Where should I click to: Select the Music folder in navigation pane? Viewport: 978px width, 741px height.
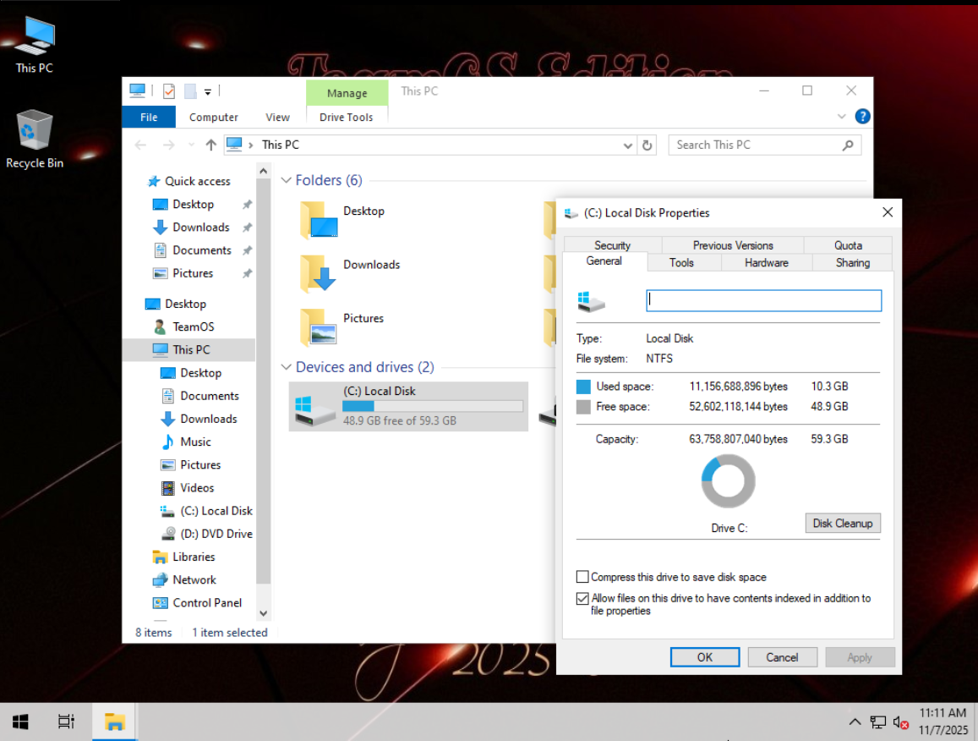(x=195, y=442)
